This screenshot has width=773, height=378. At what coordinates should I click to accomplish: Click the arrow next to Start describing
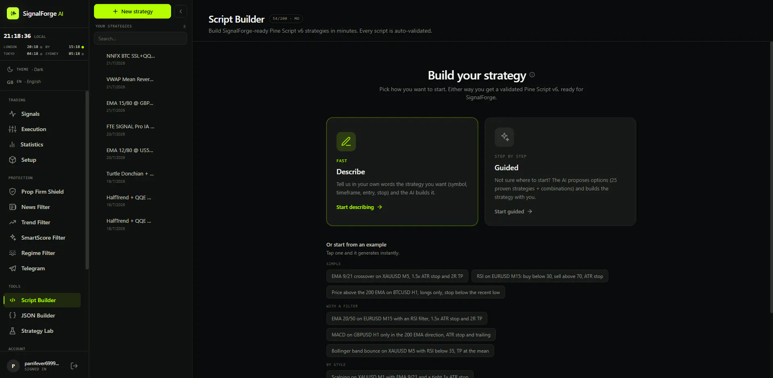click(x=380, y=207)
